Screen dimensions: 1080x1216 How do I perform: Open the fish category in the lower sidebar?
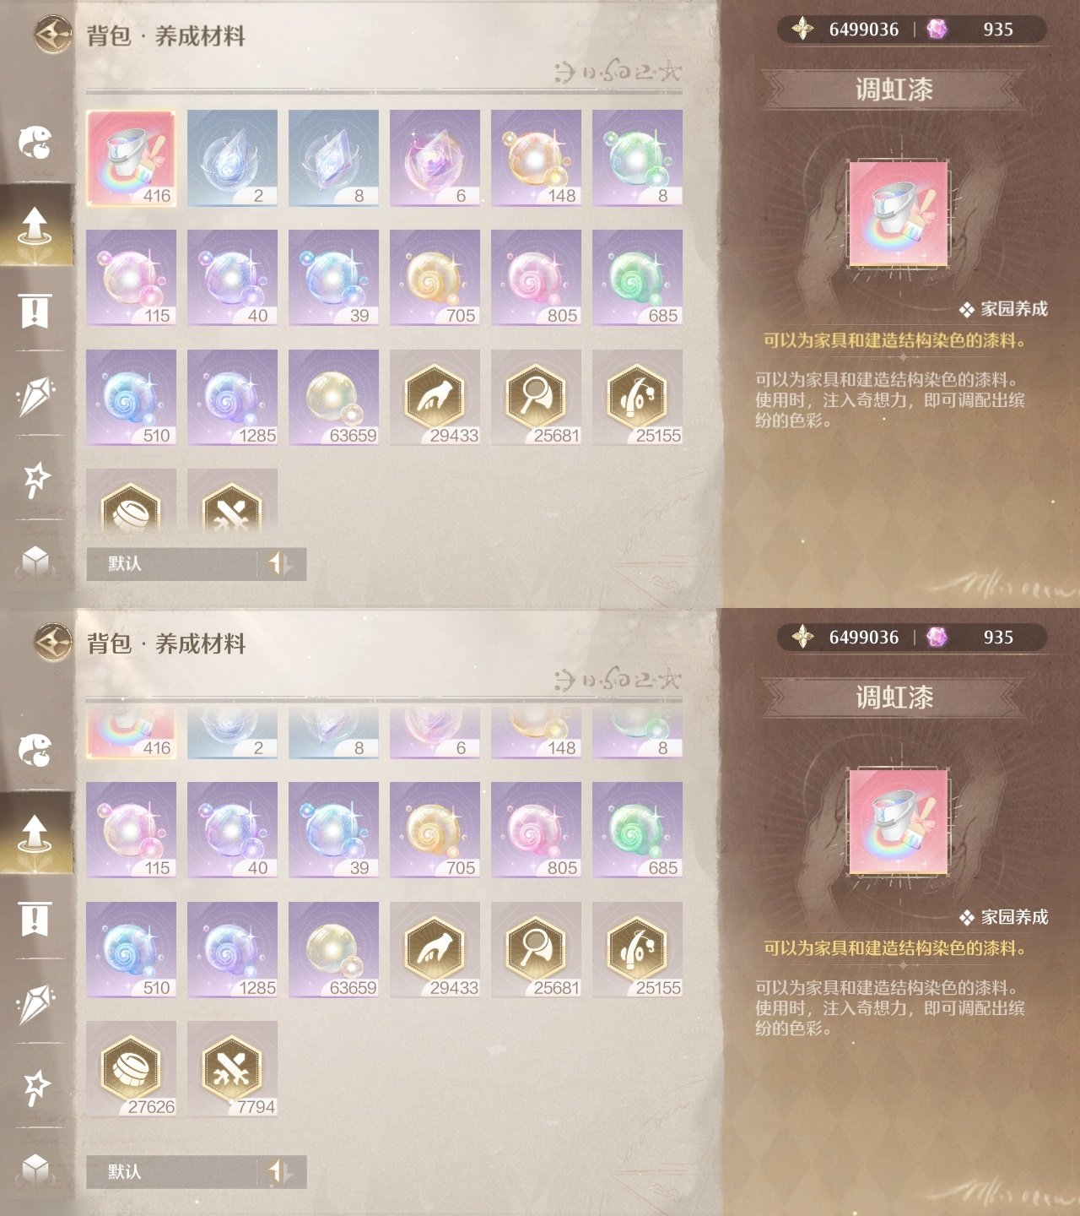pyautogui.click(x=35, y=749)
